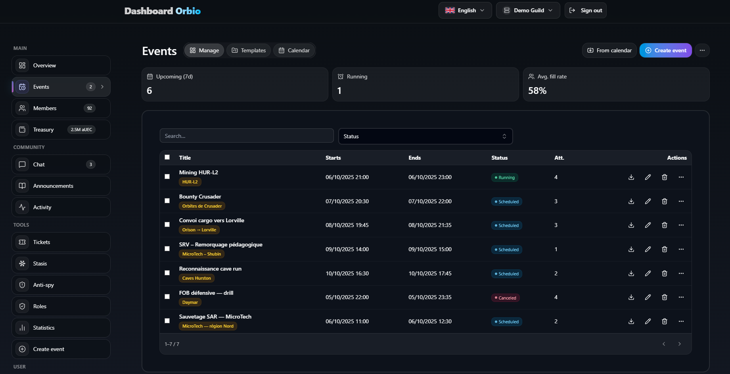Check the Mining HUR-L2 row checkbox
Viewport: 730px width, 374px height.
coord(167,177)
